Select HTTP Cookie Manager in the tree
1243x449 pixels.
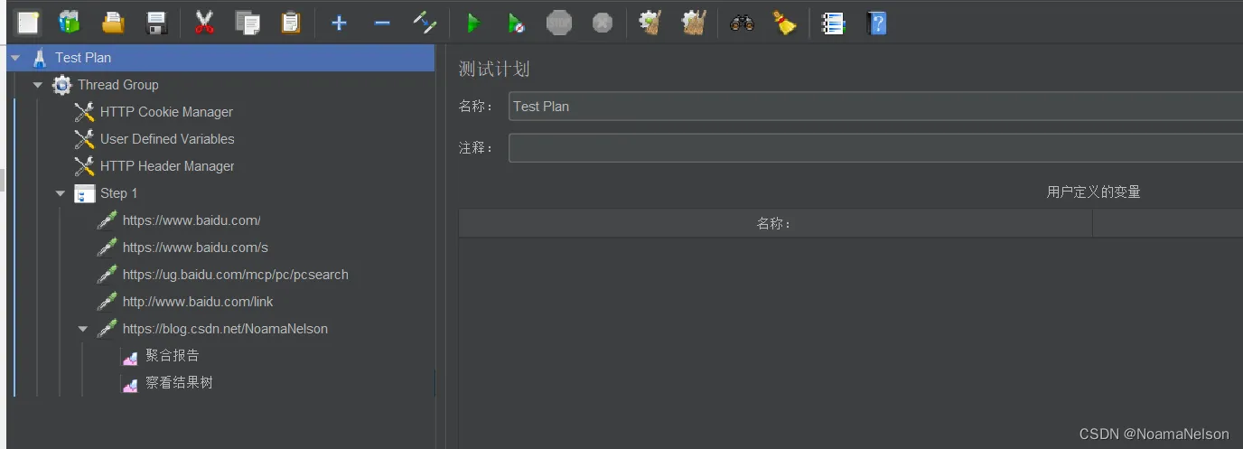[x=166, y=112]
